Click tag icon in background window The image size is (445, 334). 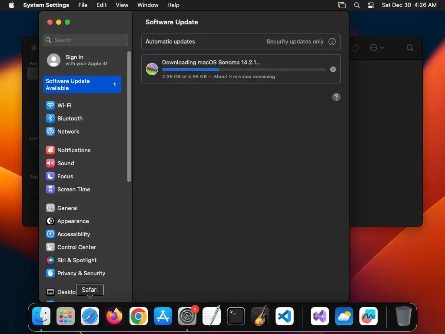pos(355,48)
